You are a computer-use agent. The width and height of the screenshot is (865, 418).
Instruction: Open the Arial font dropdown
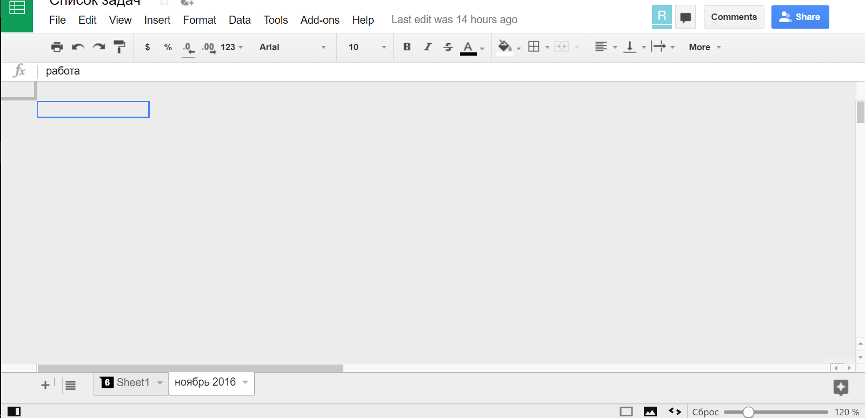click(292, 47)
